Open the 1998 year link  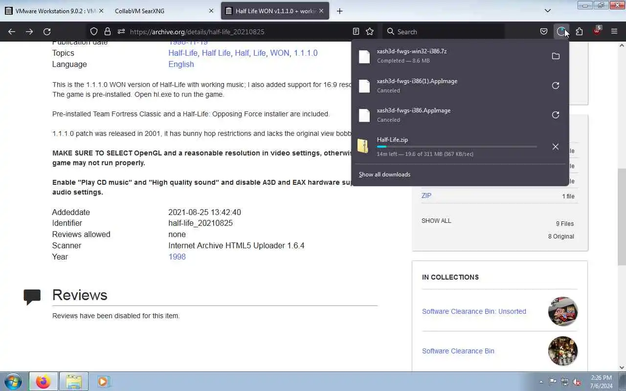pyautogui.click(x=177, y=257)
